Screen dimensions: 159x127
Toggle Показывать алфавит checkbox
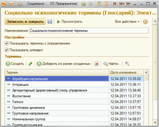point(7,50)
